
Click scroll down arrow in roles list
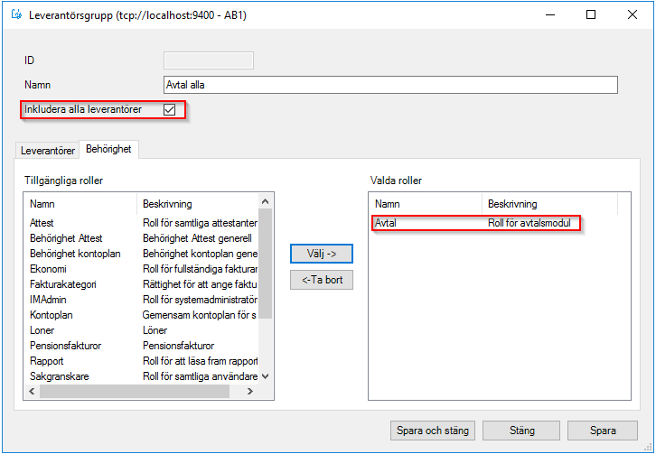tap(266, 376)
